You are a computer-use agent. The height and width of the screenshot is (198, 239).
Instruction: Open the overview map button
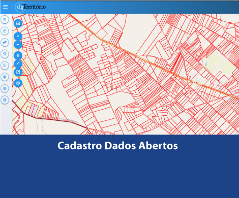click(x=18, y=72)
